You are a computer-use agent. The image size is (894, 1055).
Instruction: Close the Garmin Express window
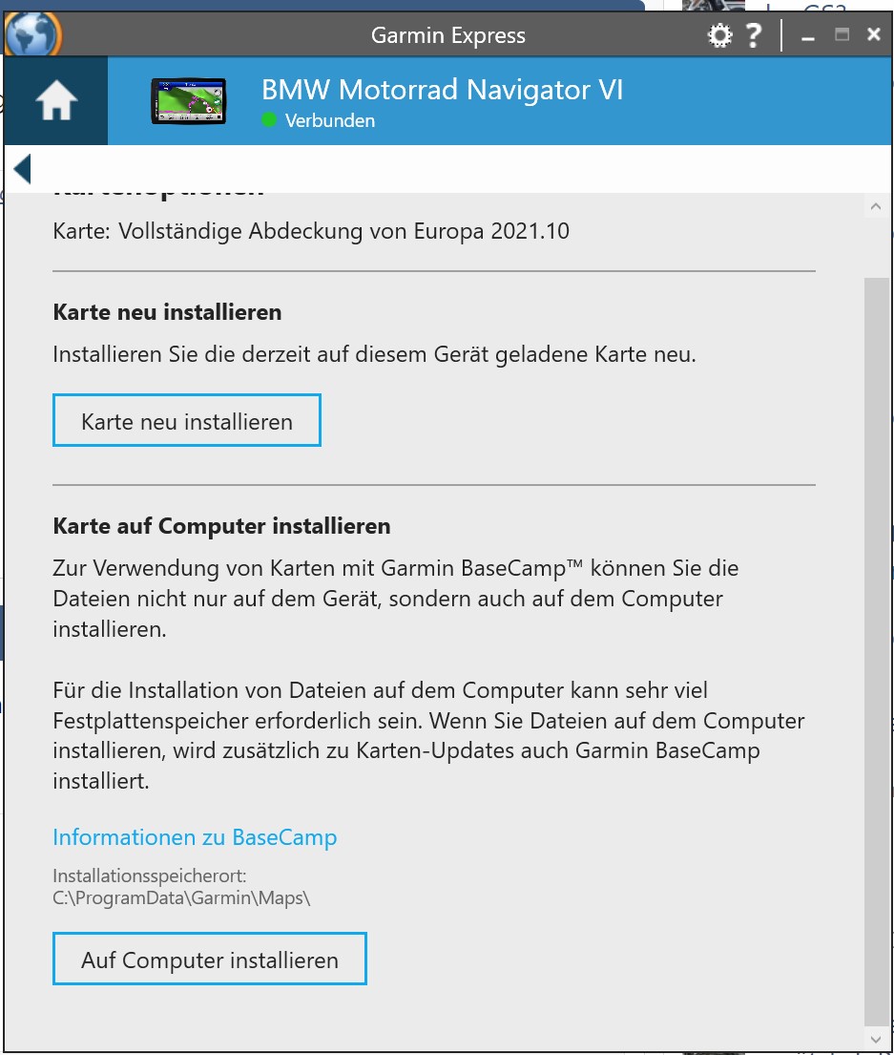click(873, 35)
